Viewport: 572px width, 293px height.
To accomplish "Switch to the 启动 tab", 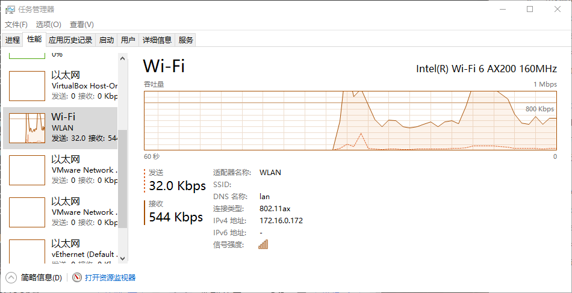I will tap(107, 40).
